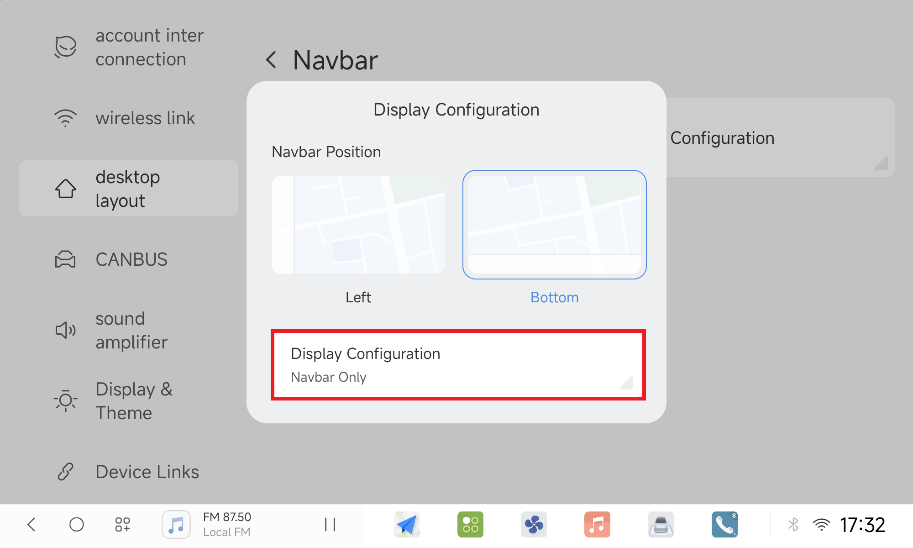Click the Wi-Fi status icon
Viewport: 913px width, 548px height.
821,524
